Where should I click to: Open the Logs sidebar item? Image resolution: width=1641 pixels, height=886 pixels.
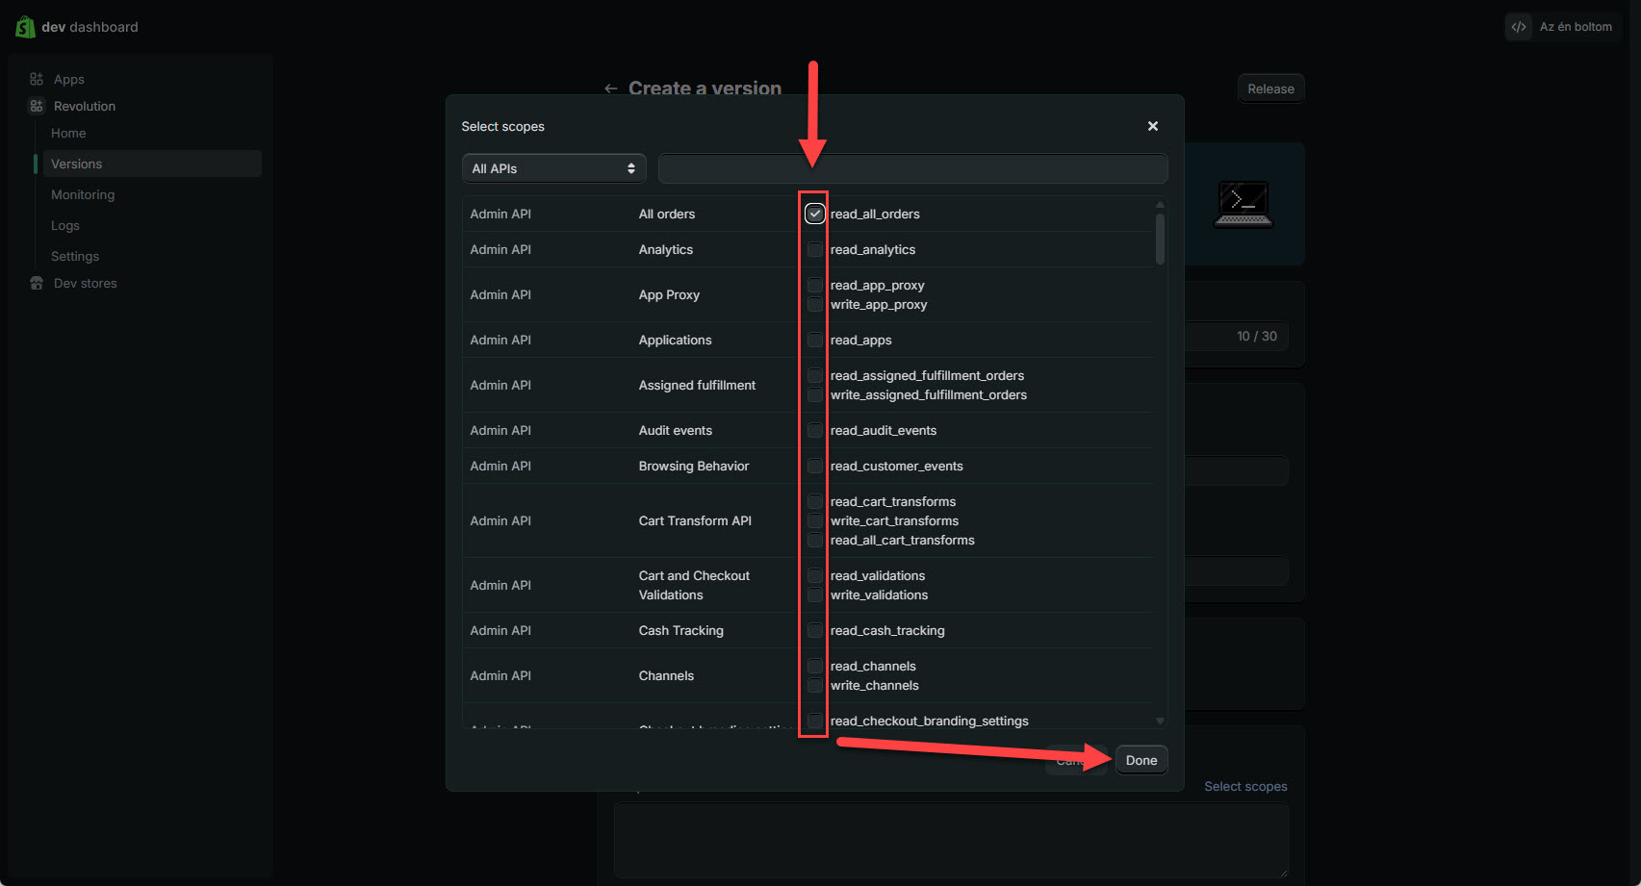point(65,225)
